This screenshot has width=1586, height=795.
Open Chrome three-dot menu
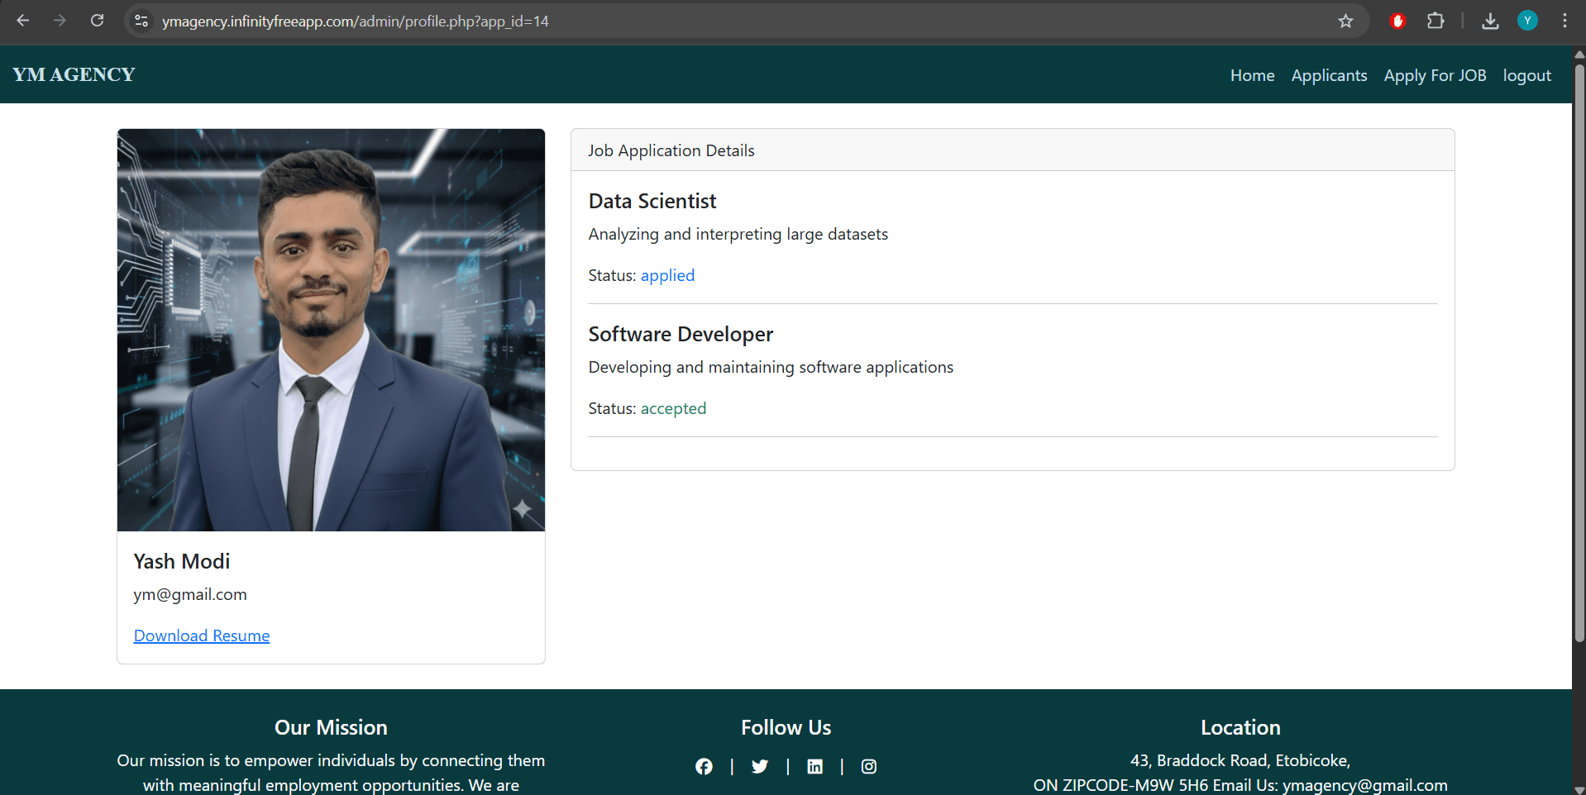tap(1565, 21)
